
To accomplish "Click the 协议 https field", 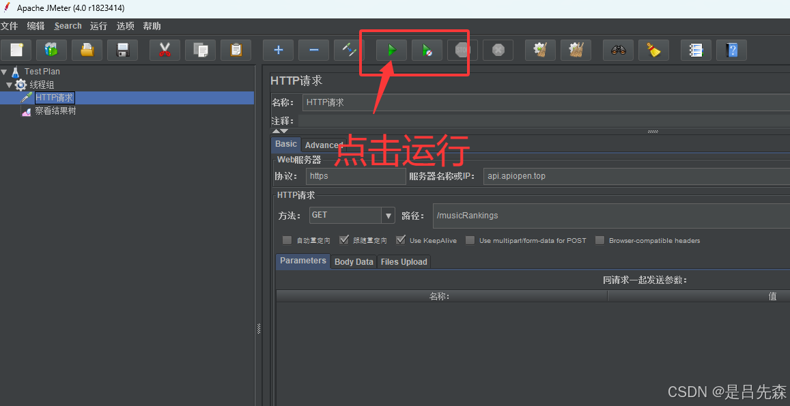I will [x=356, y=176].
